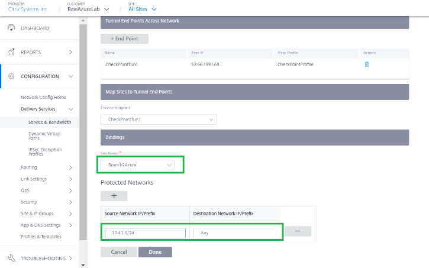Click the sidebar scrollbar down arrow
Screen dimensions: 429x268
[83, 265]
